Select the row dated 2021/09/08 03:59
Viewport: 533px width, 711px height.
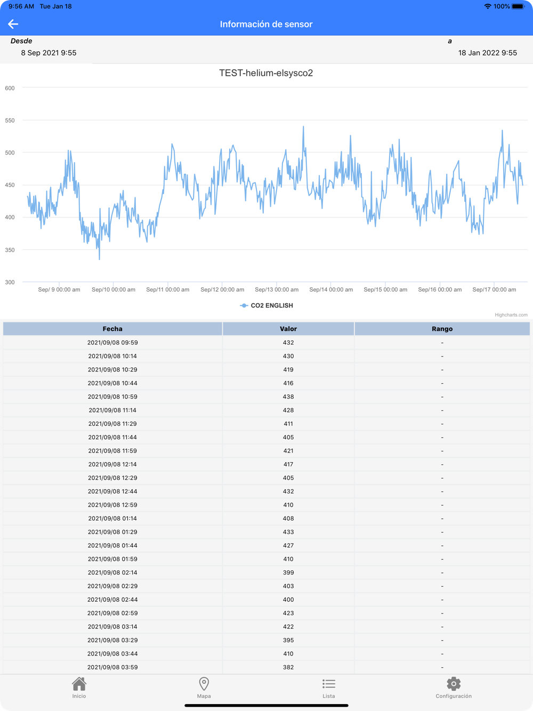click(266, 667)
